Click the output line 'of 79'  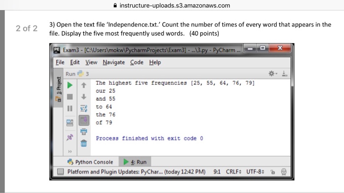104,122
